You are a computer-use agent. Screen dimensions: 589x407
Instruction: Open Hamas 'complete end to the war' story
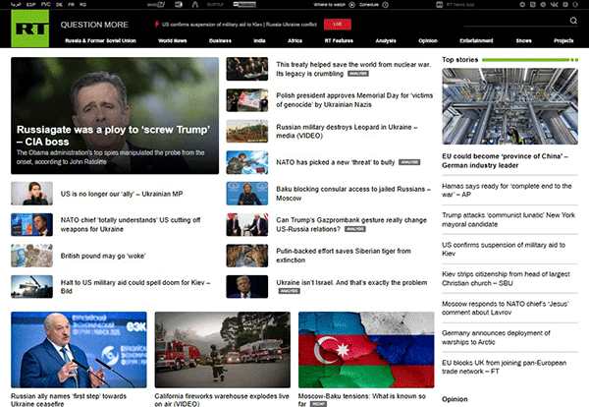tap(507, 190)
